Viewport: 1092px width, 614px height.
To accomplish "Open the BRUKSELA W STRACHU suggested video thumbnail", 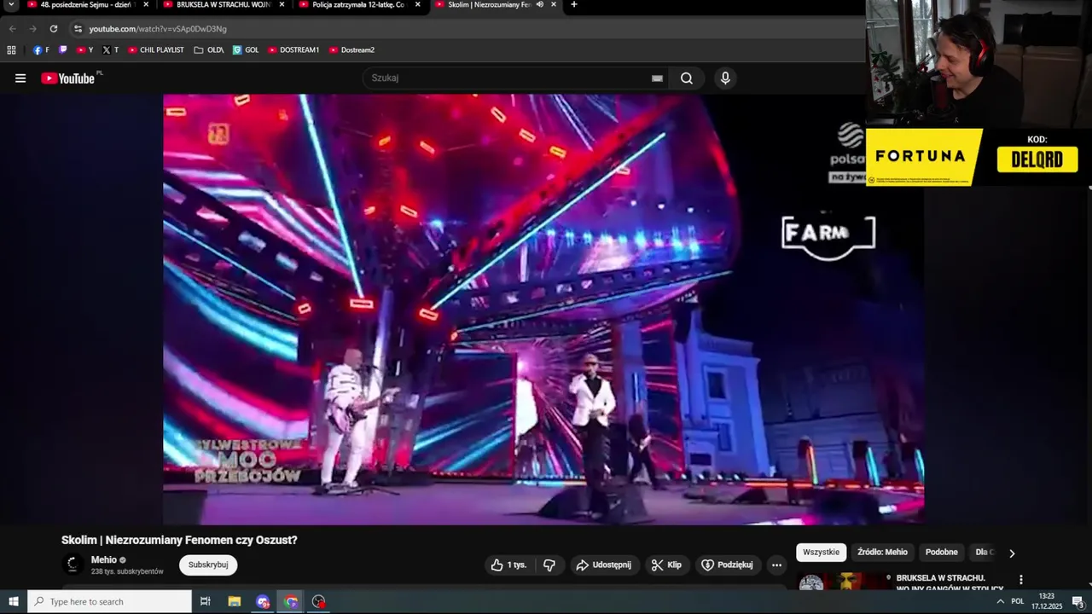I will click(x=844, y=582).
